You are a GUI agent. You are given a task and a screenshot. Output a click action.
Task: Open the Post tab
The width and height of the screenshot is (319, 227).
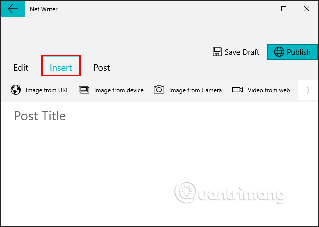pyautogui.click(x=102, y=68)
